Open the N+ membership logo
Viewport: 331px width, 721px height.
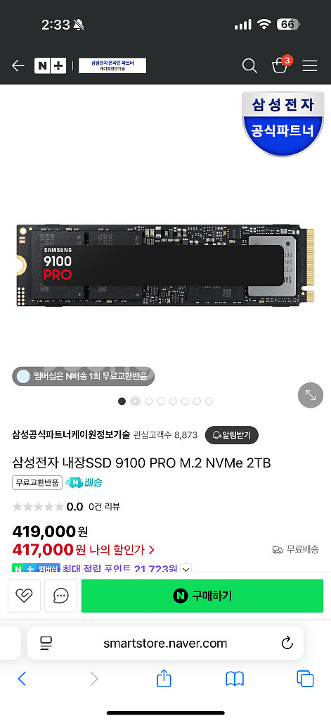pyautogui.click(x=51, y=65)
